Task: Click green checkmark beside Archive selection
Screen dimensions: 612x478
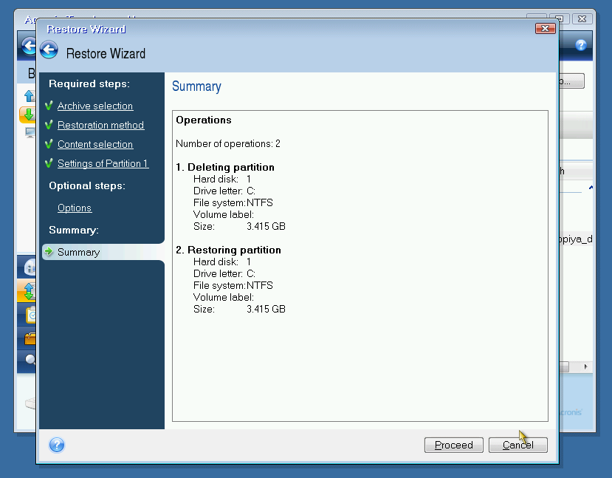Action: click(x=49, y=106)
